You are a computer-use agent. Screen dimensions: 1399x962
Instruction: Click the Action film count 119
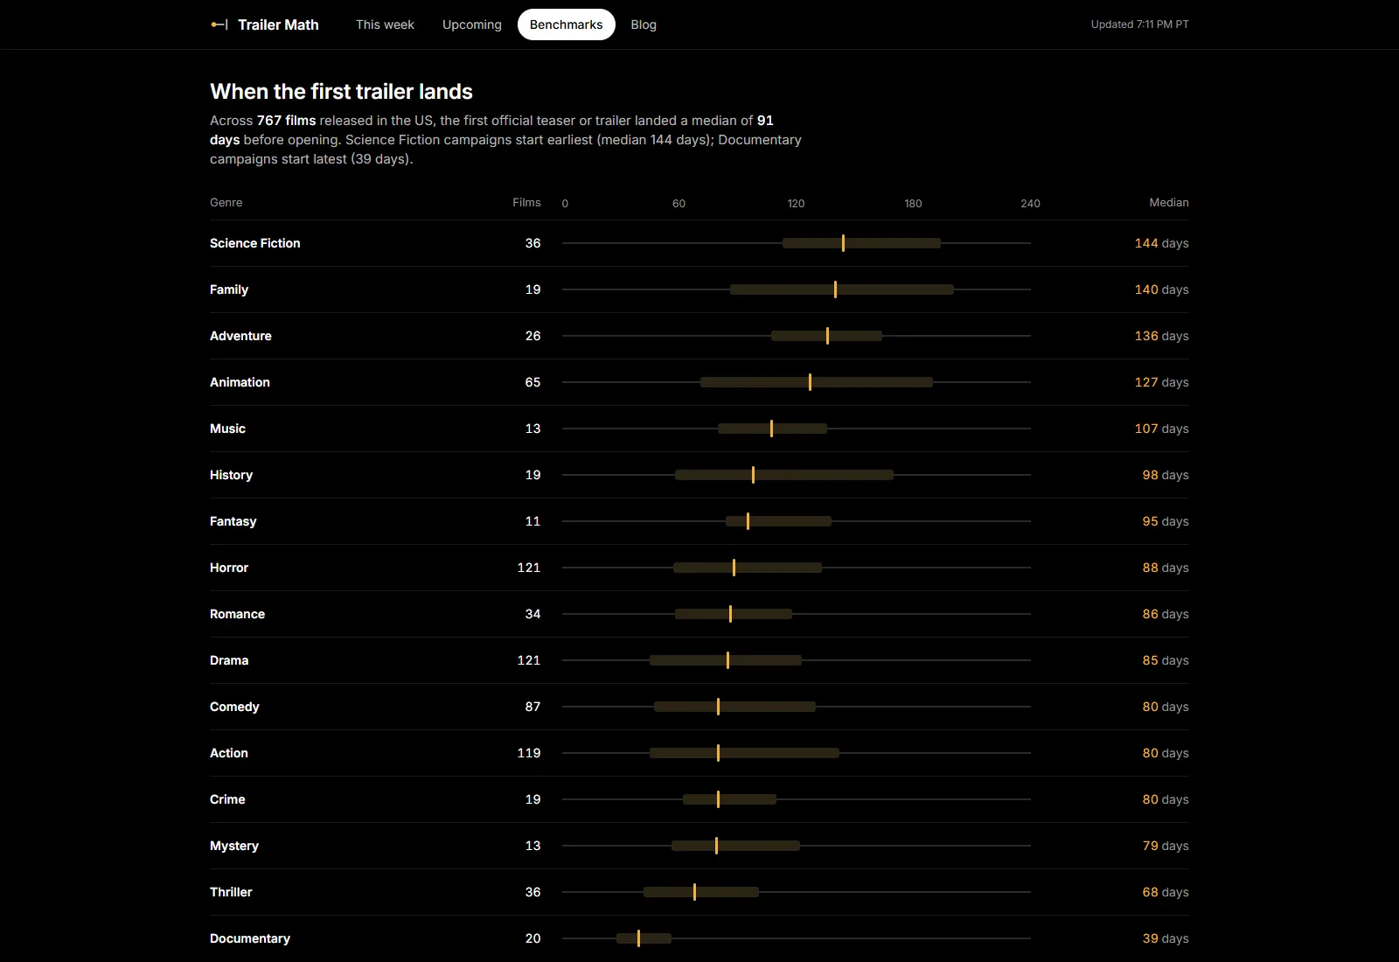528,753
